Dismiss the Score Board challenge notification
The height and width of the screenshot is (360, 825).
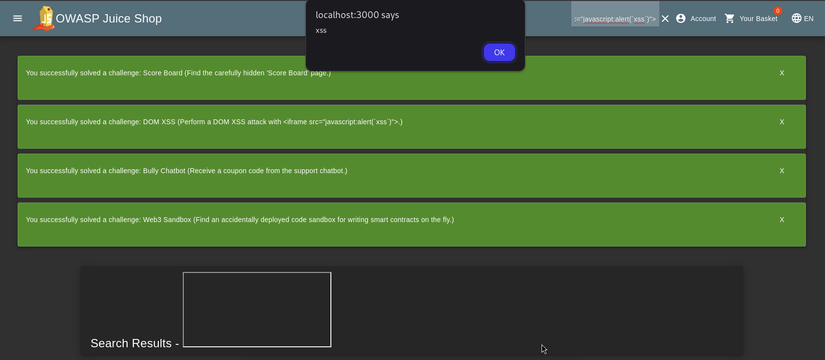782,73
